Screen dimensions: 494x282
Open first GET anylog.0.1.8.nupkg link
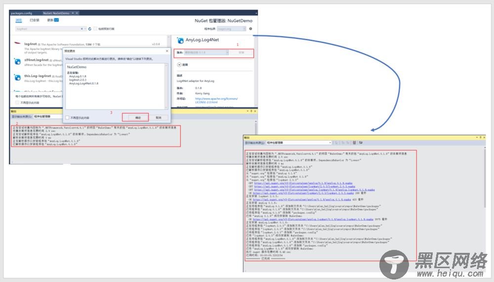[x=303, y=183]
